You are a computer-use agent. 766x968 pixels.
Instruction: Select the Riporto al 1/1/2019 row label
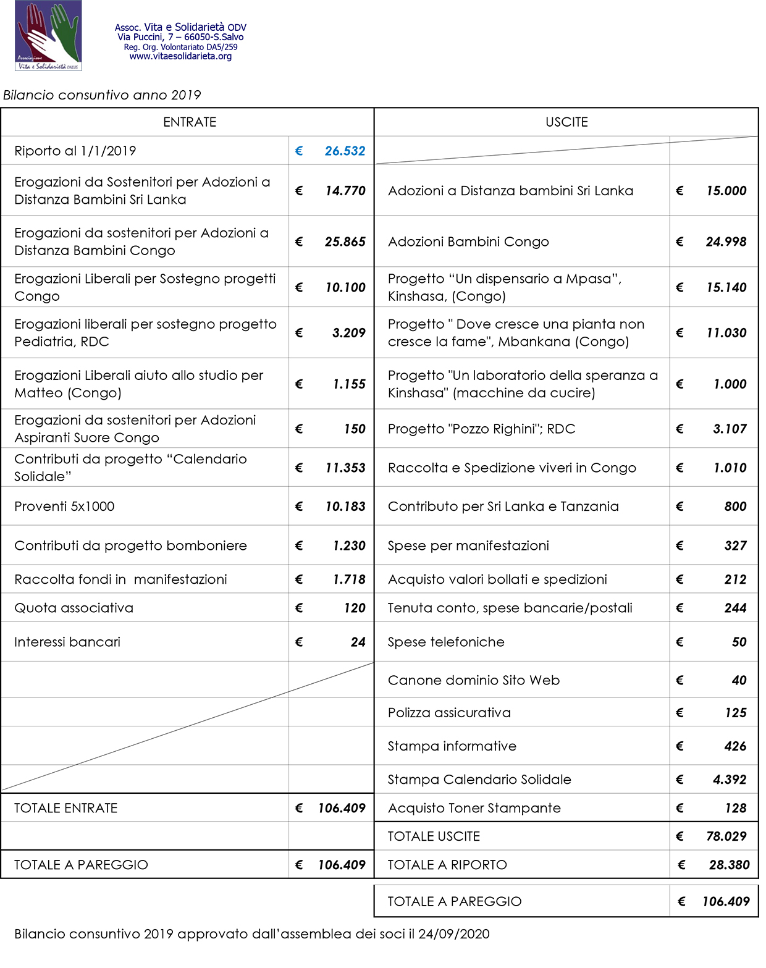pyautogui.click(x=75, y=151)
